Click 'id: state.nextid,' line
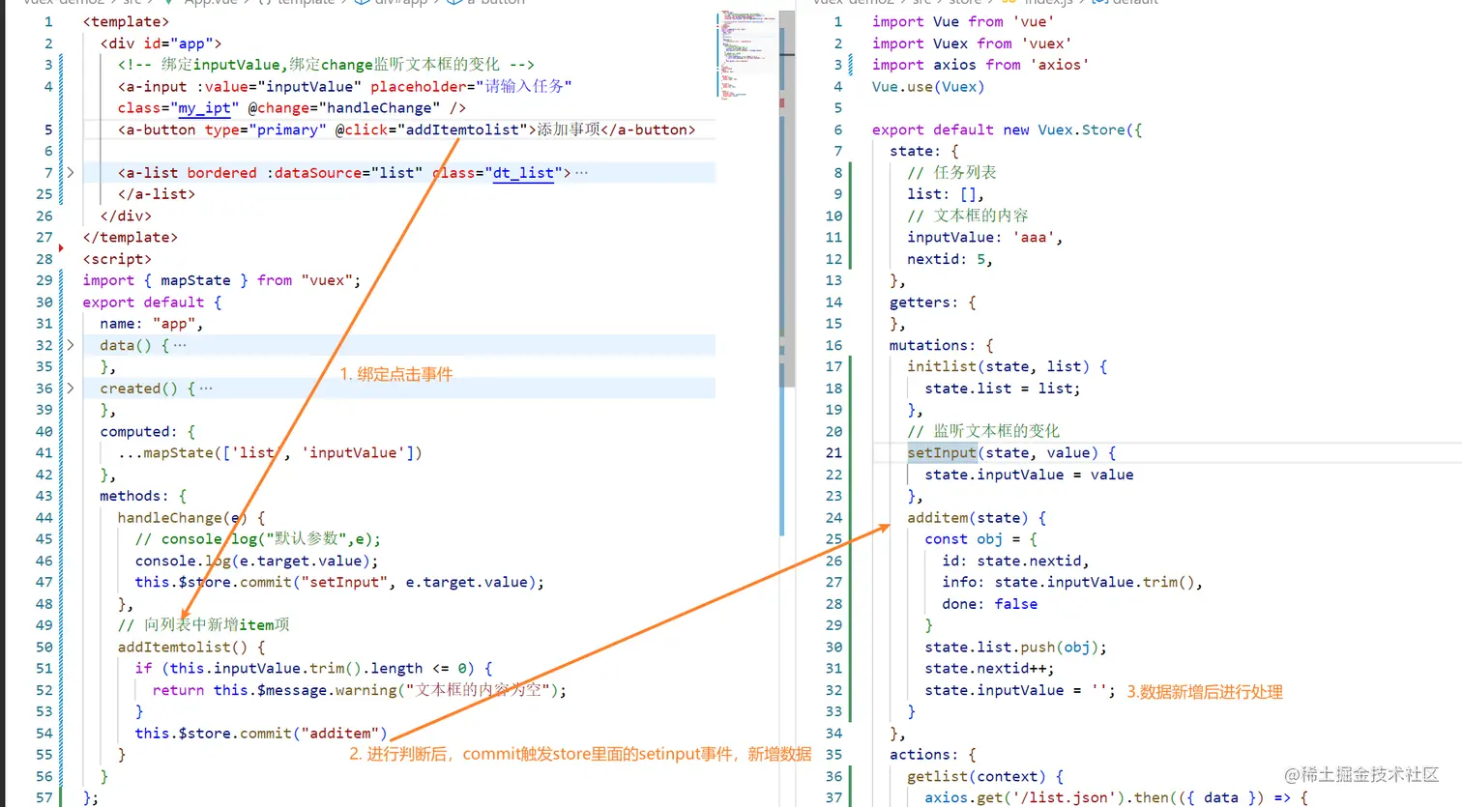The image size is (1462, 807). tap(1016, 561)
